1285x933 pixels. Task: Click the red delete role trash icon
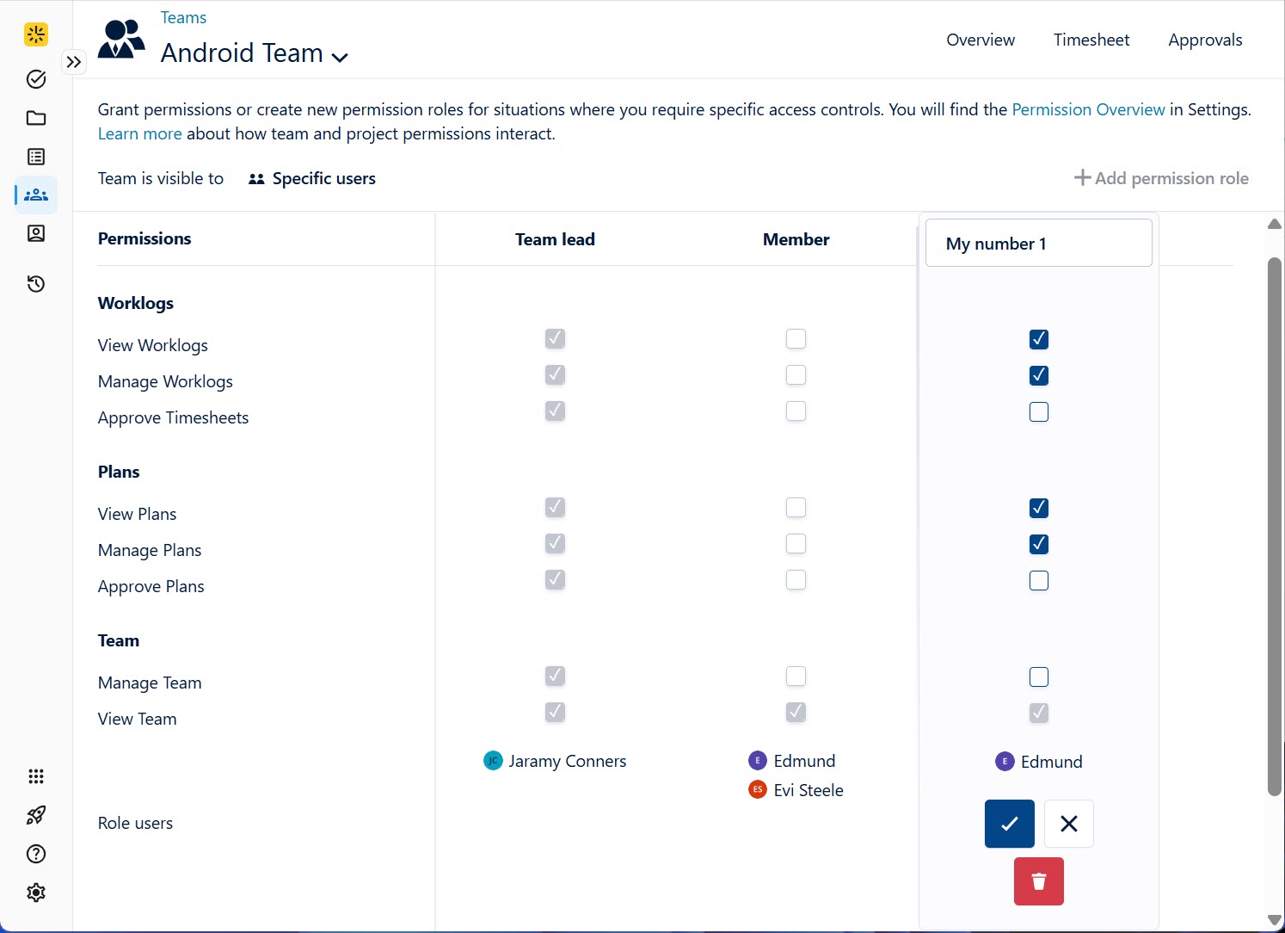pyautogui.click(x=1038, y=881)
